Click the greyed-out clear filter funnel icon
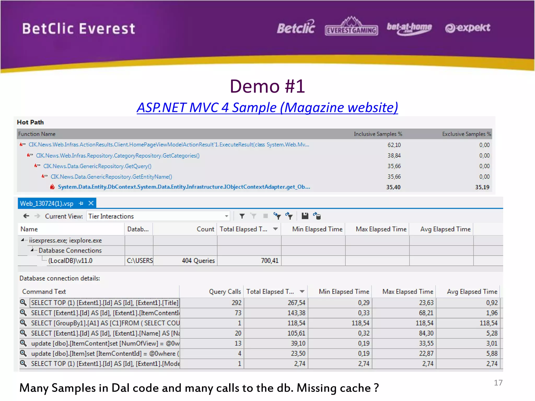535x401 pixels. click(253, 216)
